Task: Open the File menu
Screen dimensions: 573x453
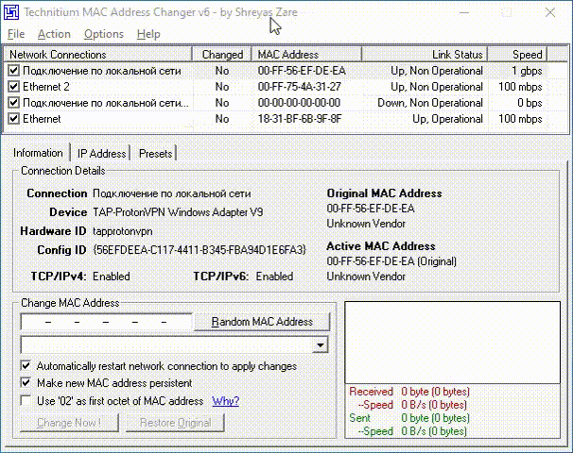Action: [16, 34]
